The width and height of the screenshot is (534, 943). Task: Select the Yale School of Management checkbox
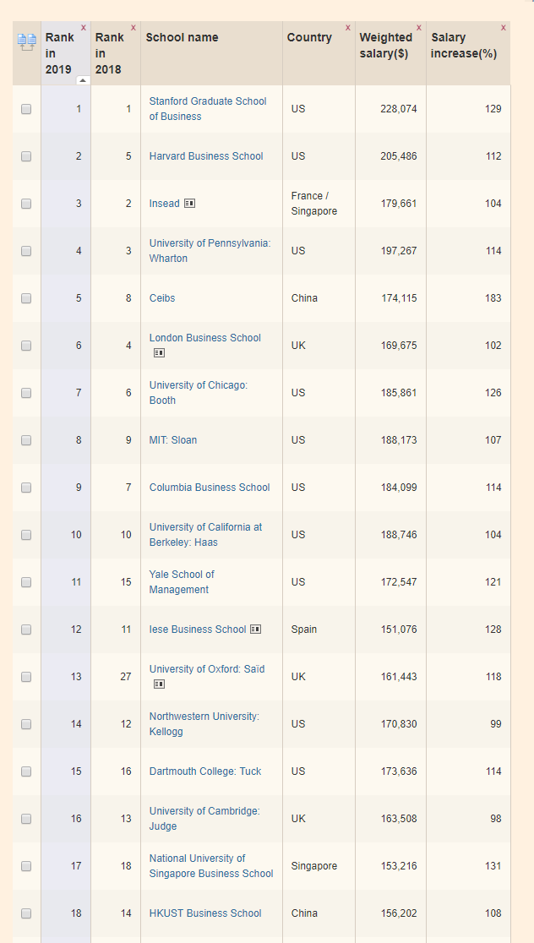(26, 582)
